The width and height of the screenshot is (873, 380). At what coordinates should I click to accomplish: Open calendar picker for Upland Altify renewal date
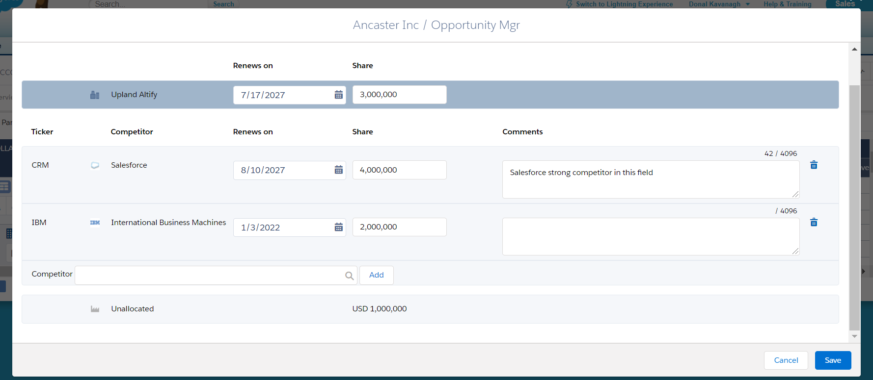tap(339, 95)
